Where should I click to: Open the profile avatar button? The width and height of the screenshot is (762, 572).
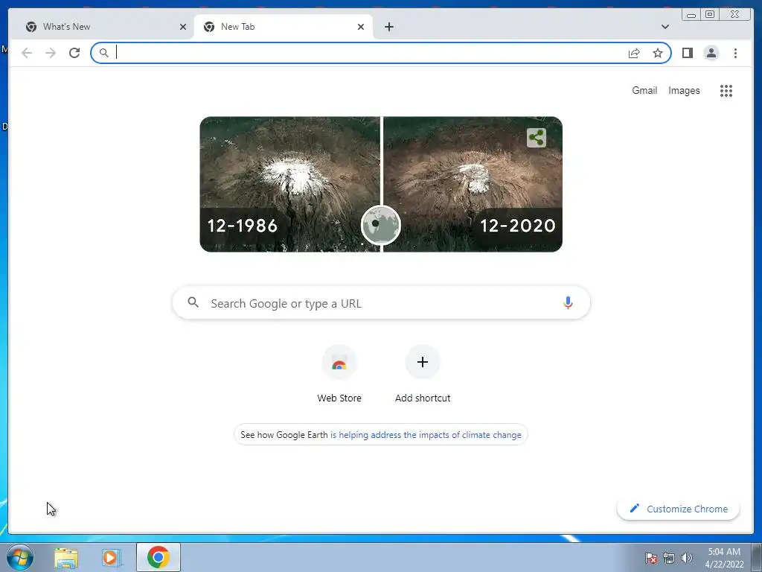click(711, 53)
